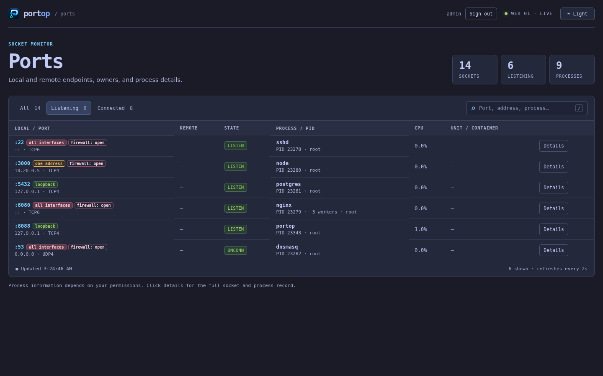Click port :5432 label
This screenshot has height=376, width=603.
23,184
